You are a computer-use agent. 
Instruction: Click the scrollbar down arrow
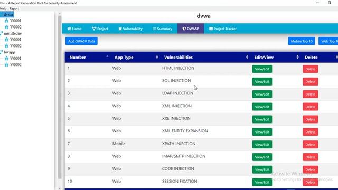(x=60, y=188)
